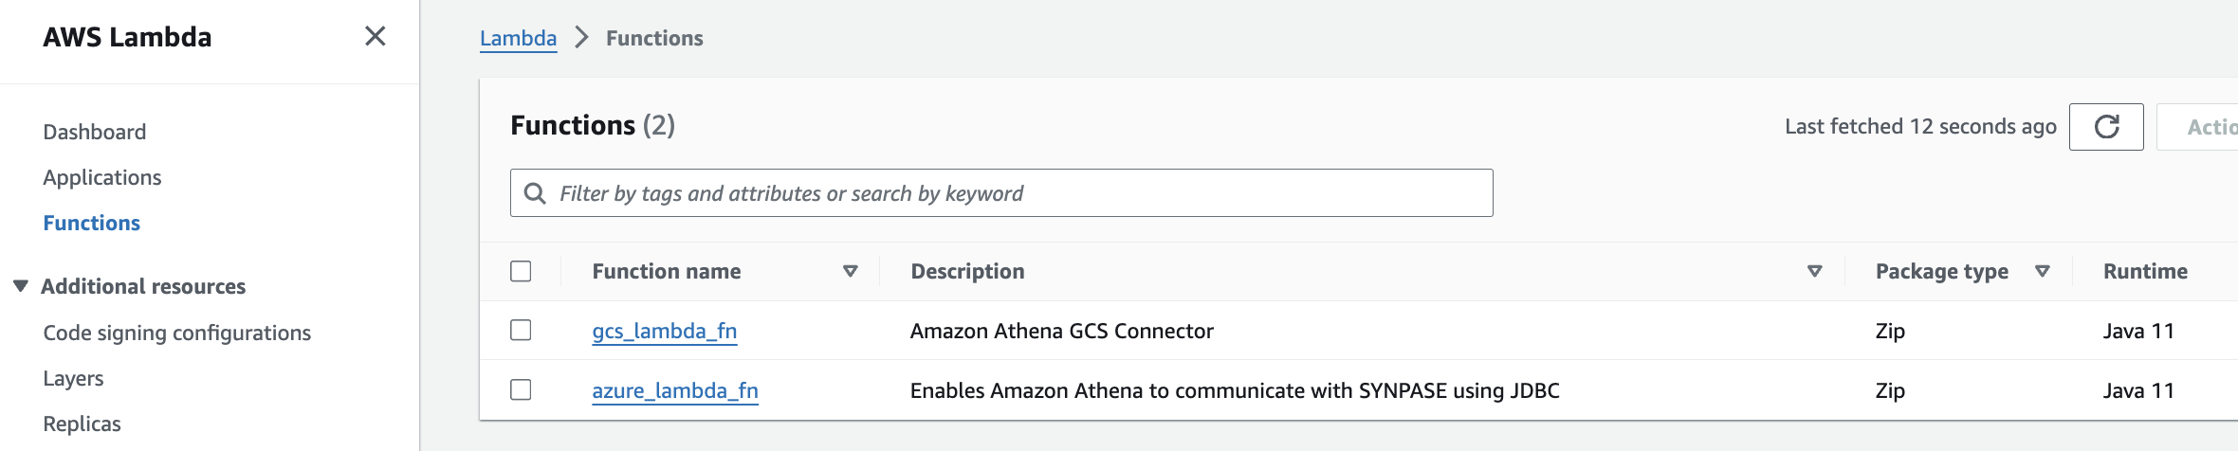Viewport: 2238px width, 451px height.
Task: Click the refresh functions icon button
Action: [2105, 127]
